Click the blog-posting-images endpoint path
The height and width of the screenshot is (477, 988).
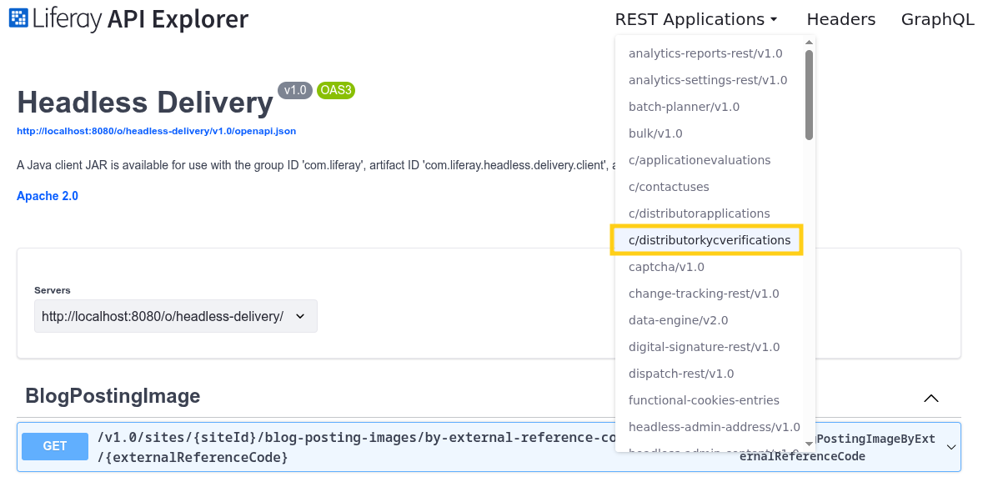point(356,447)
